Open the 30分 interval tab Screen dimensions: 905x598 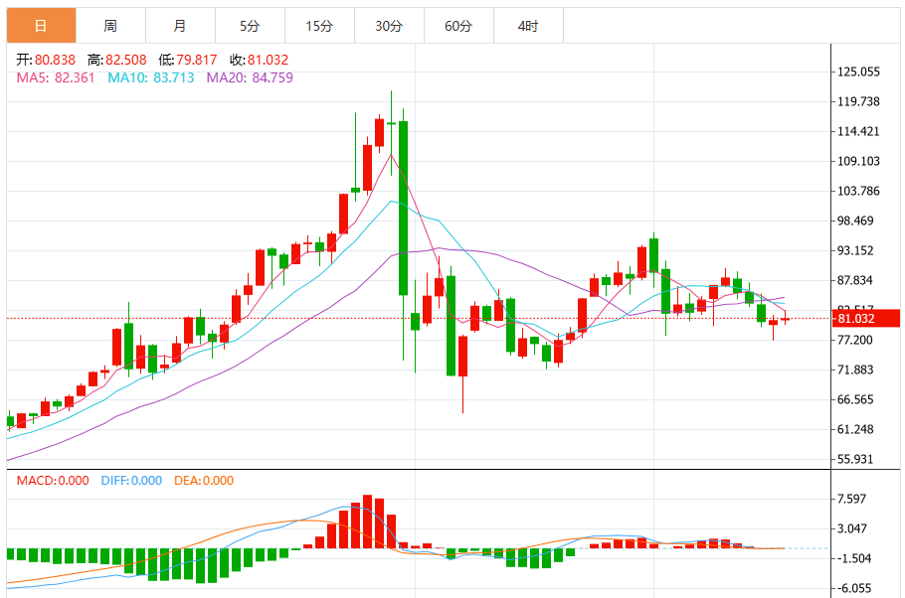pyautogui.click(x=389, y=26)
